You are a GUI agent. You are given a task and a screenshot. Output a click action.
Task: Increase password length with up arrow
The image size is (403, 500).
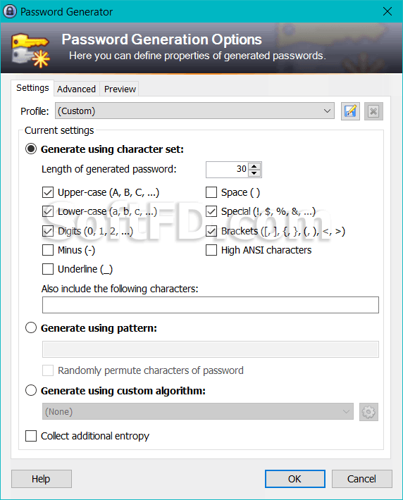[x=254, y=166]
